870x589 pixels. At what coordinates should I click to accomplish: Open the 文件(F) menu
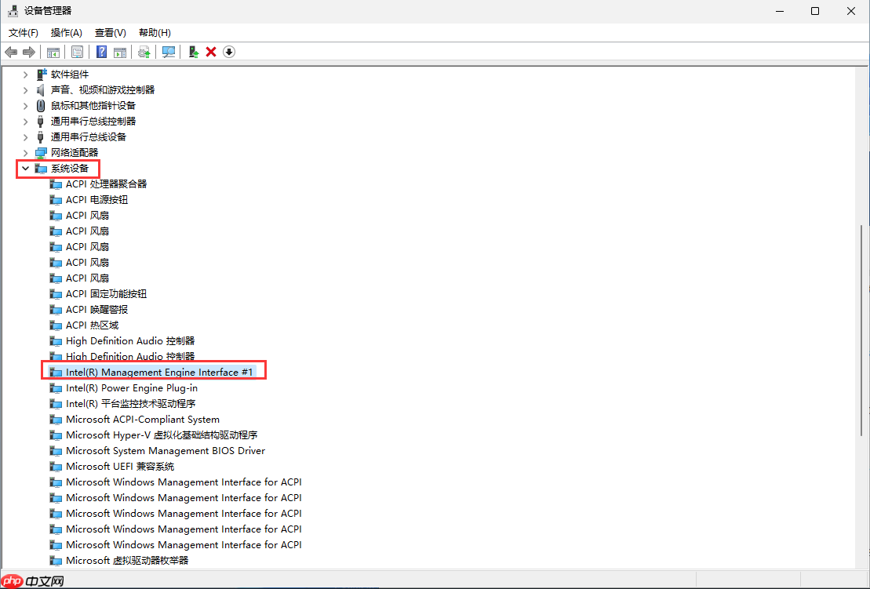pos(24,33)
